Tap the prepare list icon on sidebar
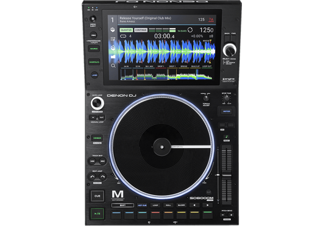This screenshot has height=226, width=323. point(113,48)
